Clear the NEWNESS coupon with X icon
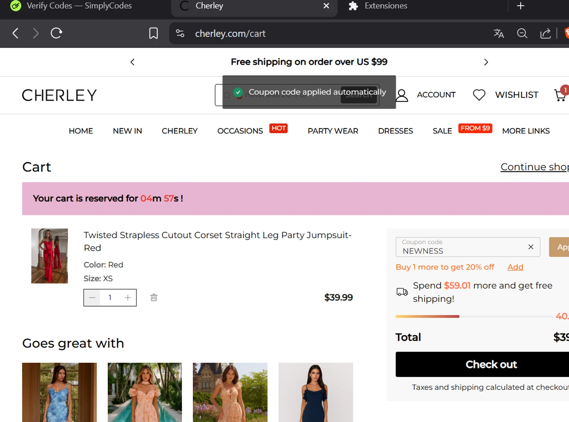Screen dimensions: 569x422 (x=531, y=247)
